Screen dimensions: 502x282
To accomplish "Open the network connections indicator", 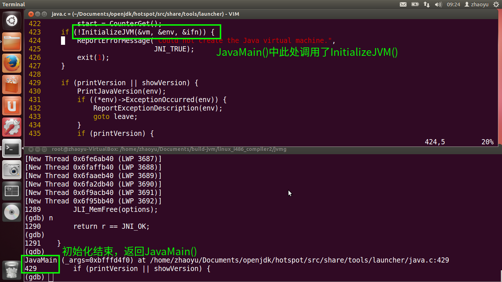I will [x=427, y=4].
